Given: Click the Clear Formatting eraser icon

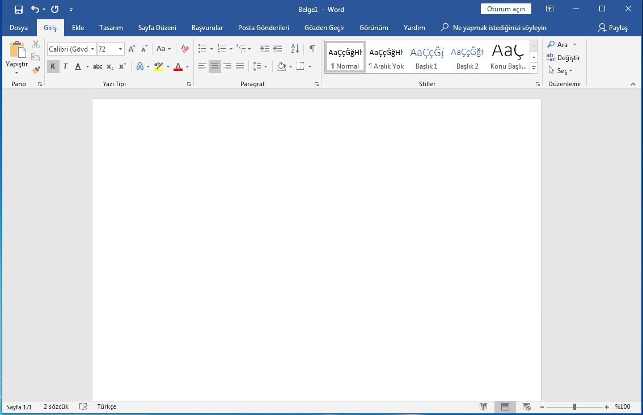Looking at the screenshot, I should [x=185, y=49].
